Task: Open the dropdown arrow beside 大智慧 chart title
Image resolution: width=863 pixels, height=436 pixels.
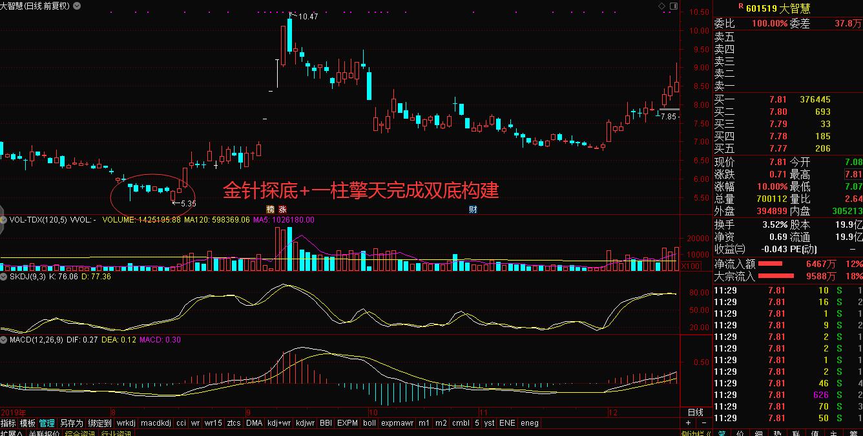Action: (78, 6)
